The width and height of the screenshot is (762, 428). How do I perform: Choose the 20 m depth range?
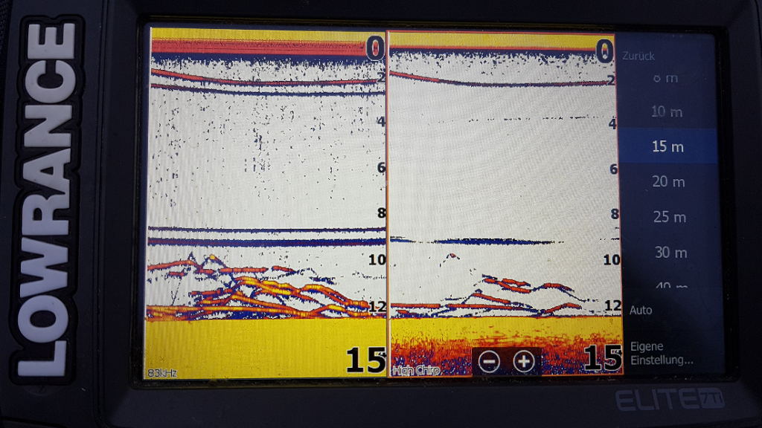tap(668, 181)
